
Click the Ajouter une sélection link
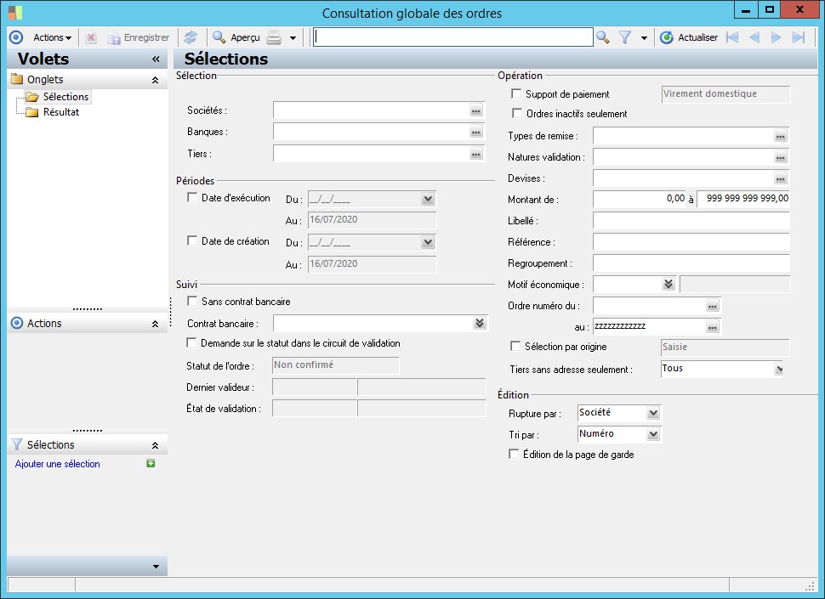58,464
